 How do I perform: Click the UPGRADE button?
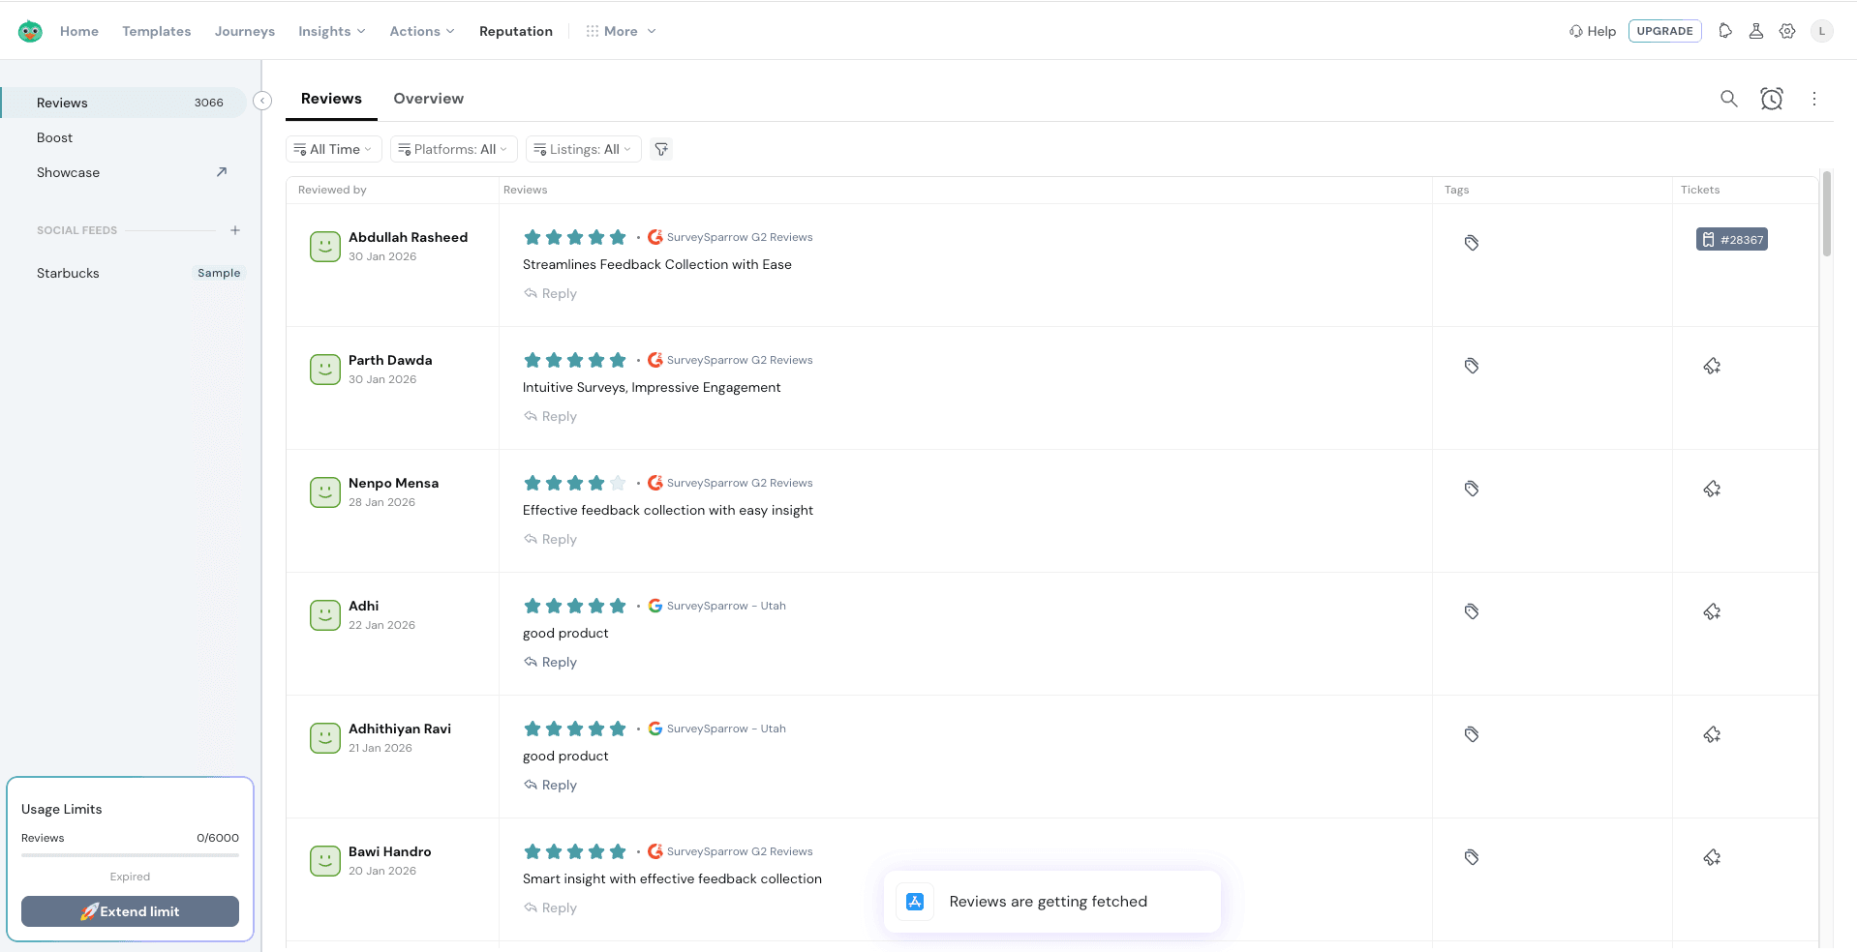click(x=1664, y=31)
